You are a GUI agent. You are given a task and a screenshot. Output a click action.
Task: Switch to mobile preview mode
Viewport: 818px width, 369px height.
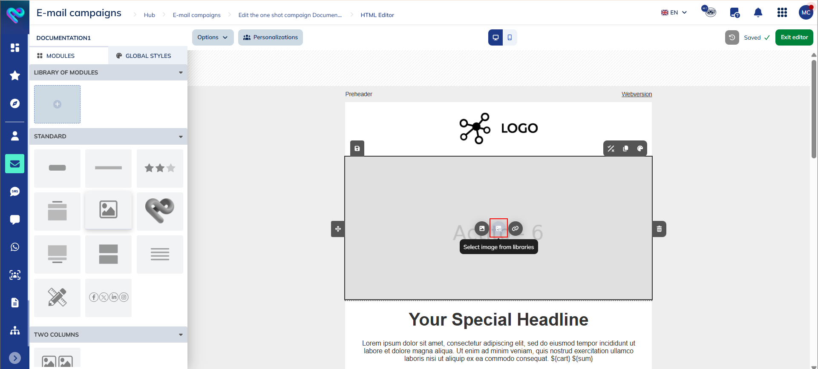click(510, 37)
